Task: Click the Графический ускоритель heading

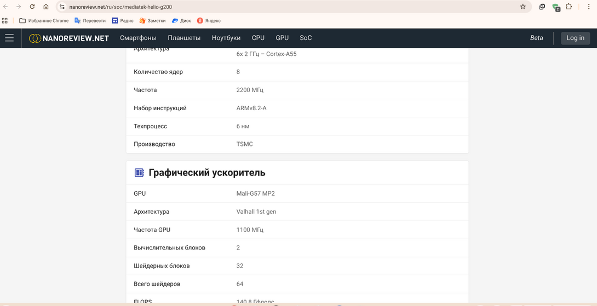Action: pos(207,173)
